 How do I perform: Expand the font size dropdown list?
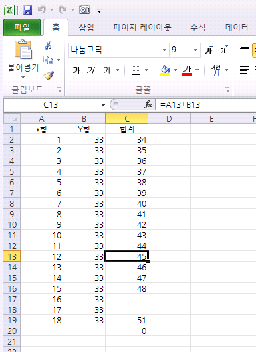[x=196, y=50]
